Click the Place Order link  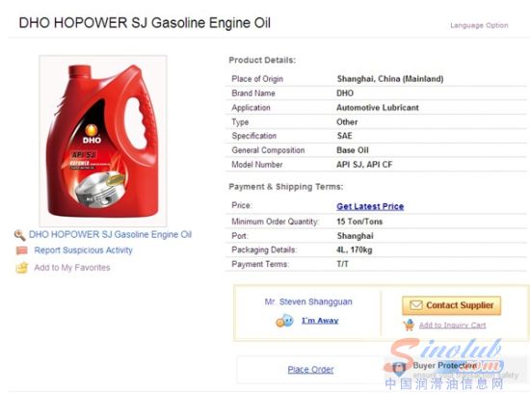point(310,370)
